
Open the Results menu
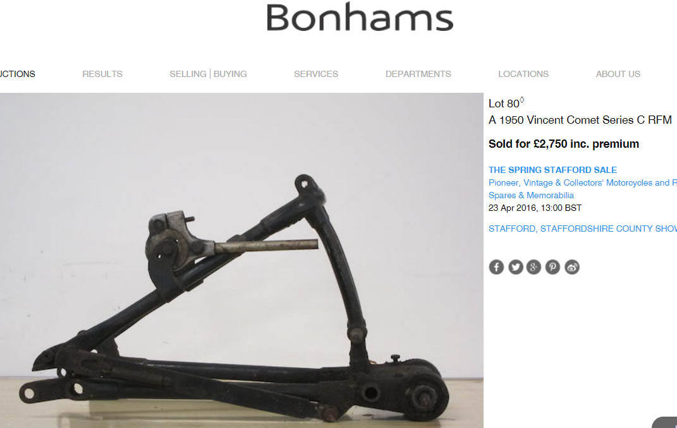pos(102,74)
